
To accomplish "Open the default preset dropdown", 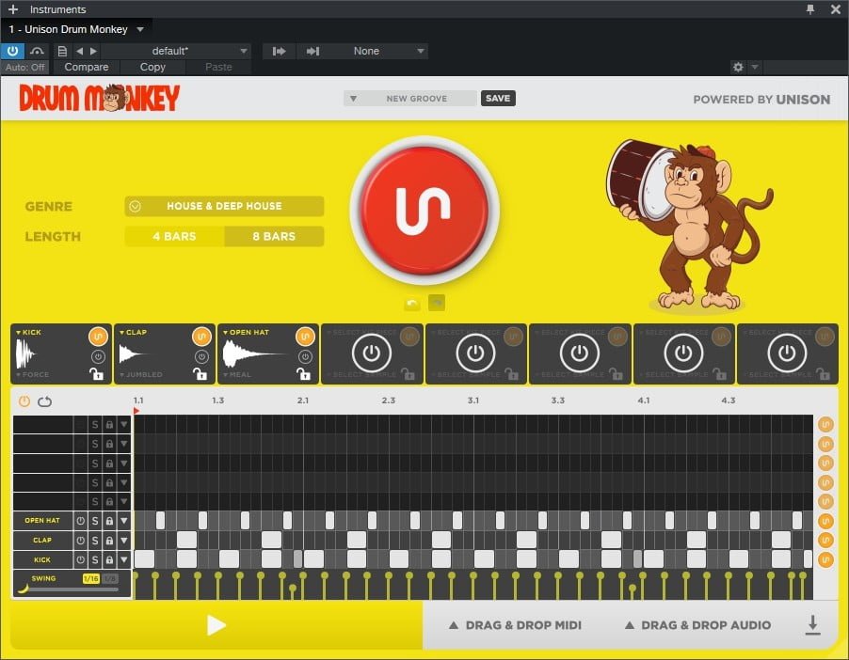I will [x=176, y=51].
